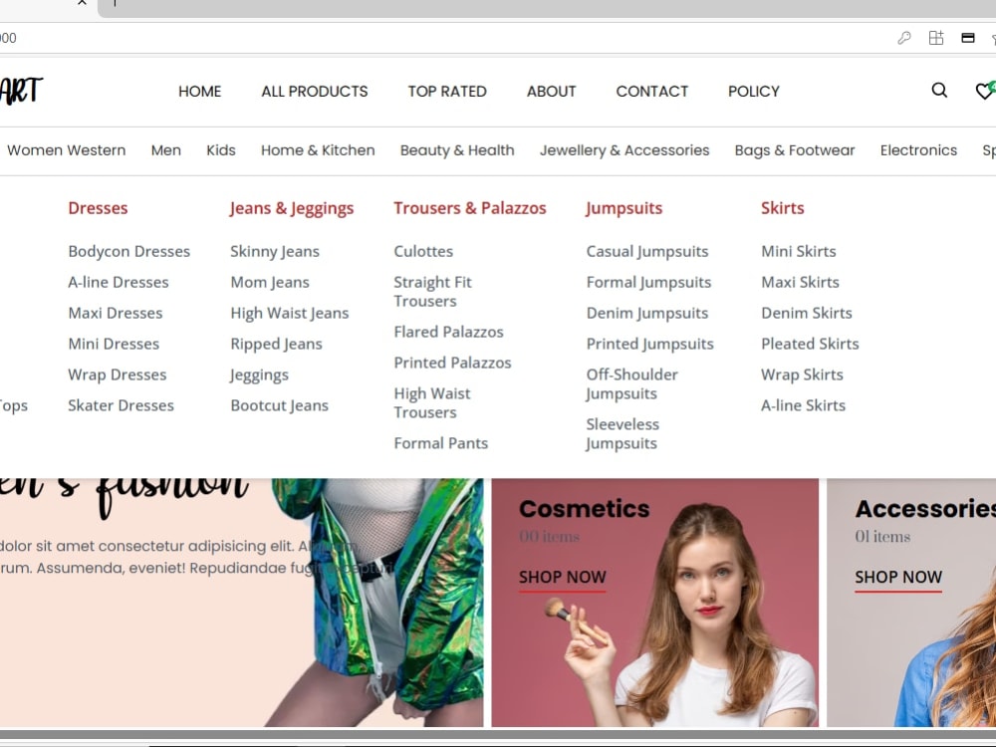Choose High Waist Jeans
This screenshot has height=747, width=996.
coord(290,313)
